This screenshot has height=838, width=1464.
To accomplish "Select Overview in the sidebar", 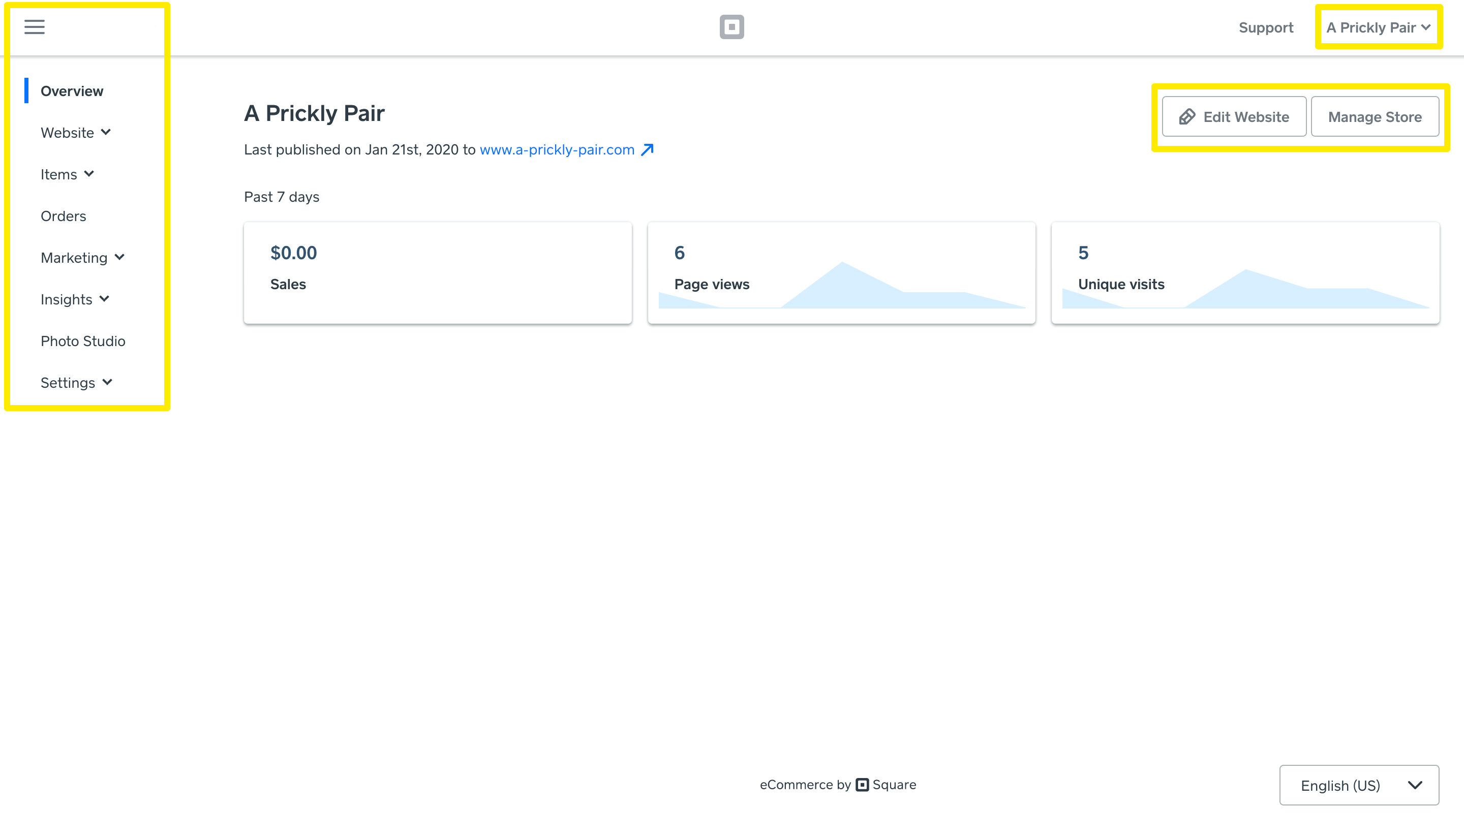I will (x=72, y=91).
